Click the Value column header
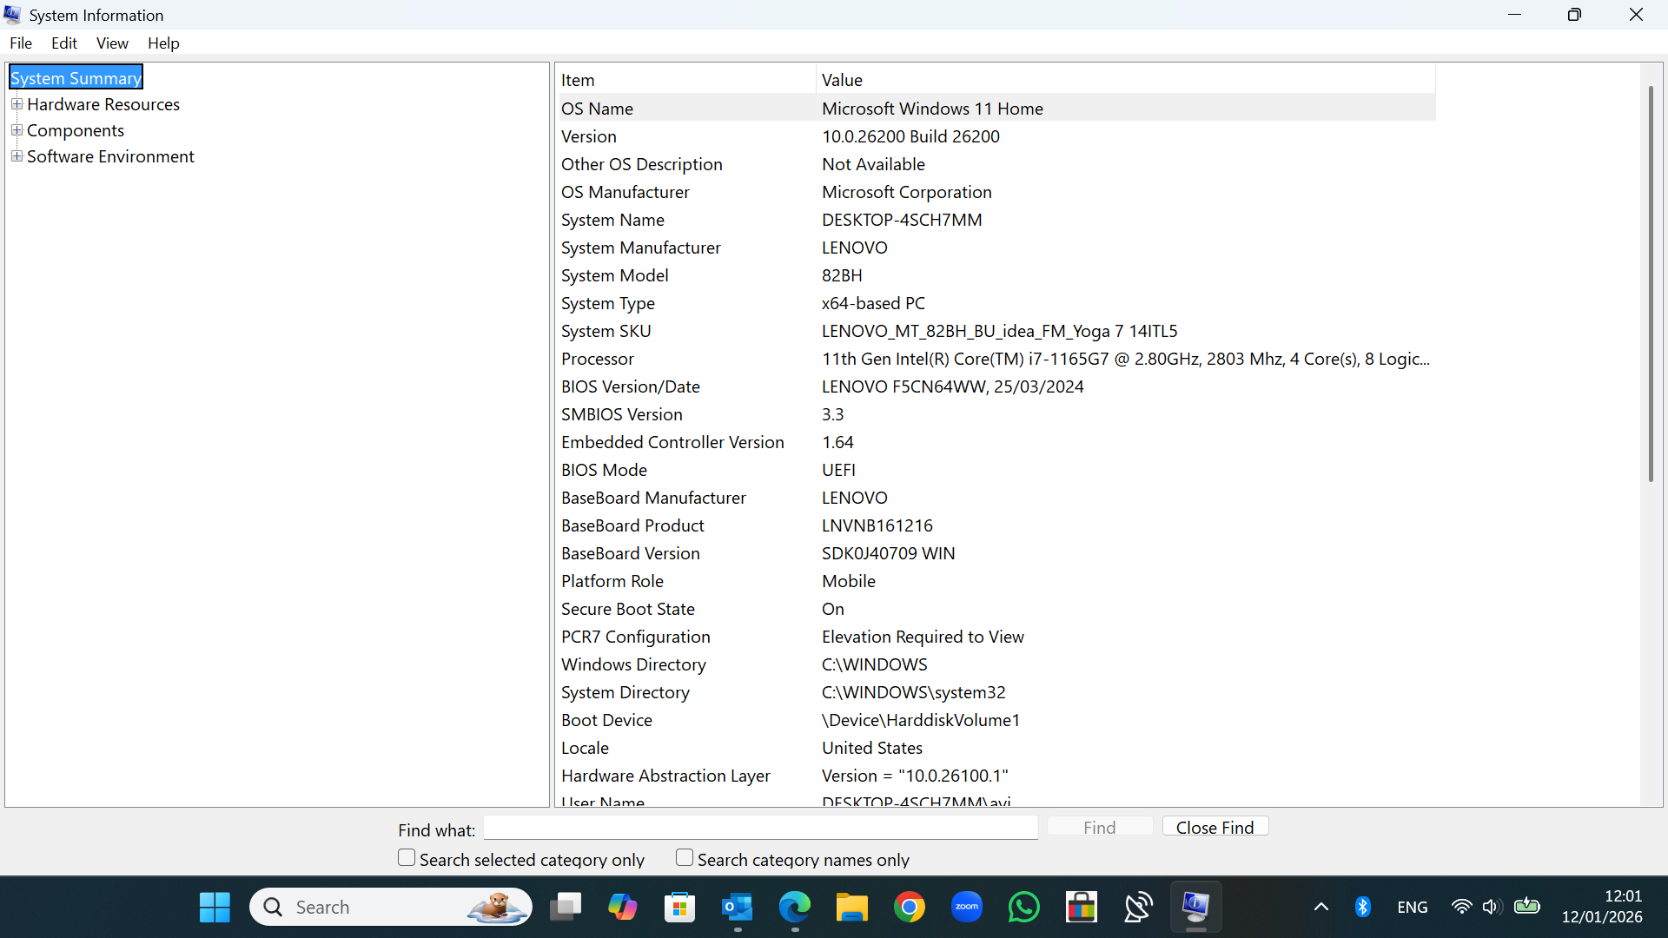Image resolution: width=1668 pixels, height=938 pixels. (x=1126, y=80)
